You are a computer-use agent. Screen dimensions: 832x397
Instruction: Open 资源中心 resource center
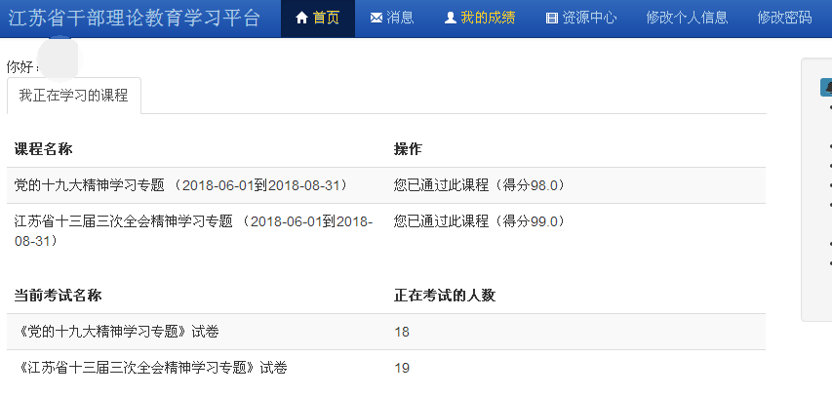tap(581, 19)
